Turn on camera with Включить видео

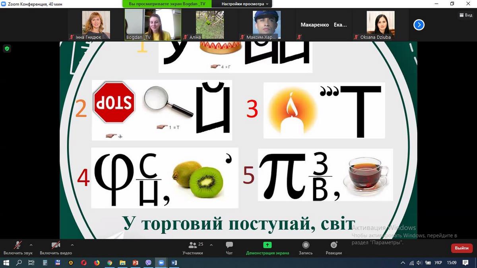56,247
